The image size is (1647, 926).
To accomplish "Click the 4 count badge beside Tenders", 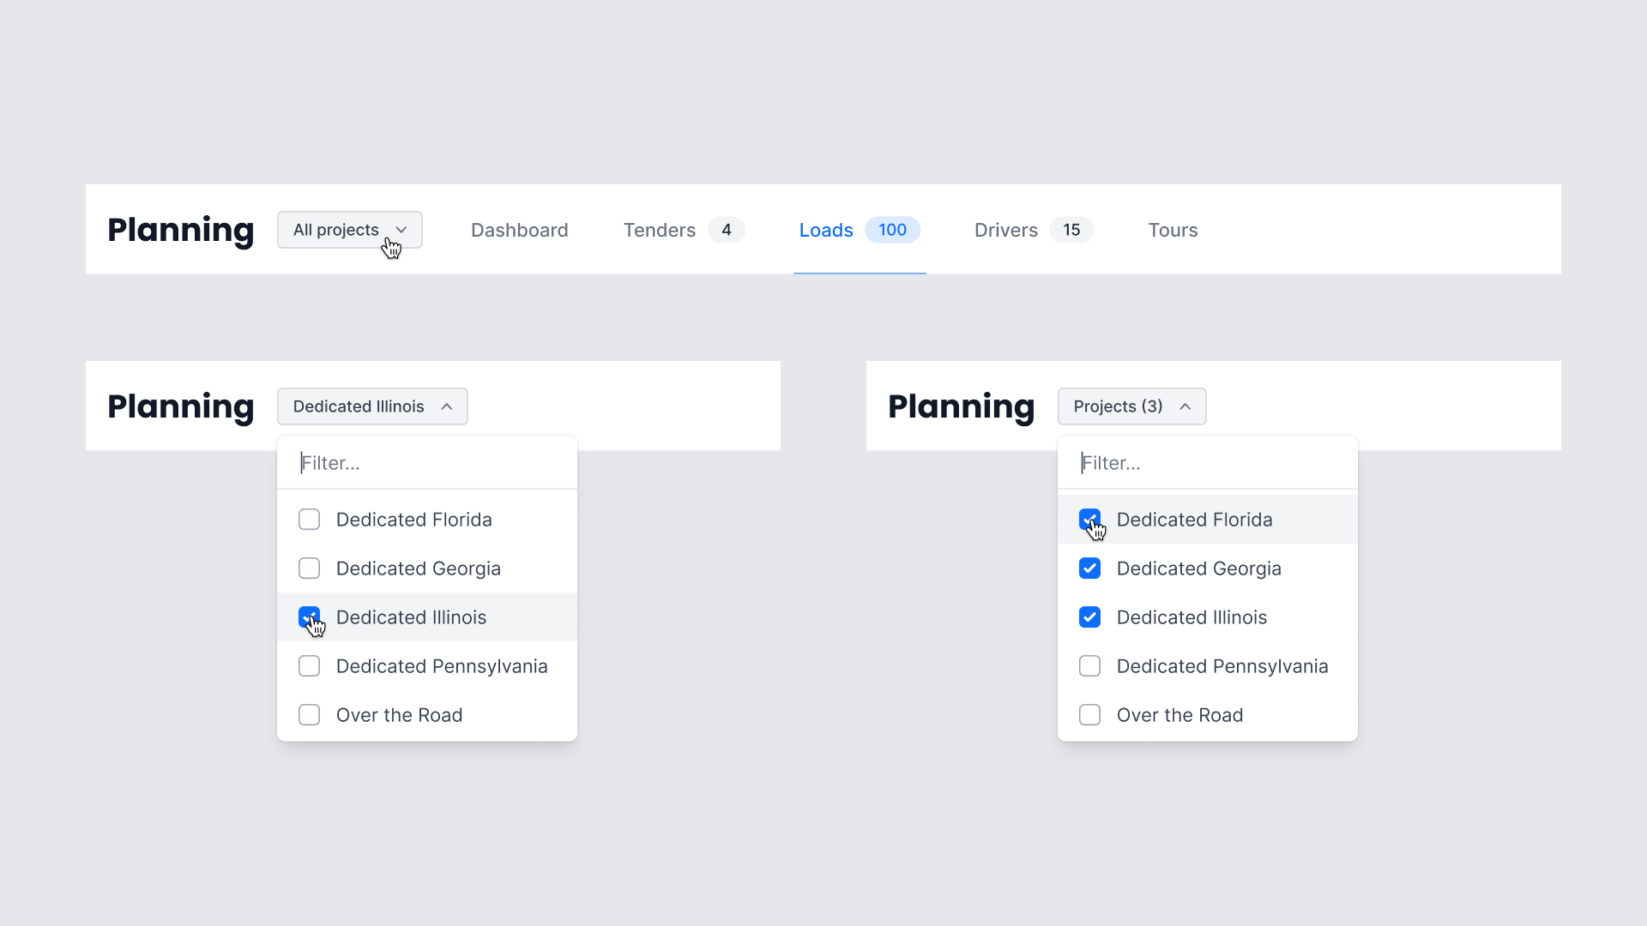I will (726, 230).
